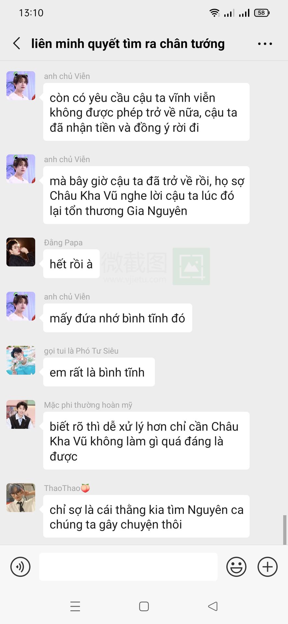The width and height of the screenshot is (288, 624).
Task: Tap the first anh chủ Viễn avatar
Action: 21,85
